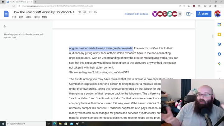
Task: Open the Windows Start menu
Action: (x=3, y=124)
